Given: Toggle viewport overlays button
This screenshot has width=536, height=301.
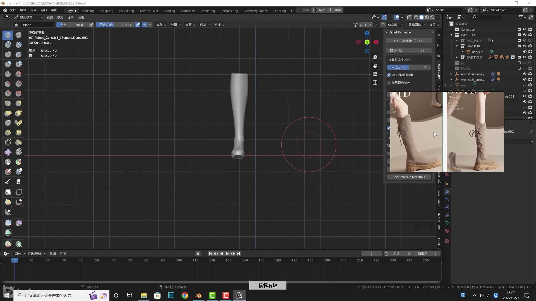Looking at the screenshot, I should pos(397,17).
